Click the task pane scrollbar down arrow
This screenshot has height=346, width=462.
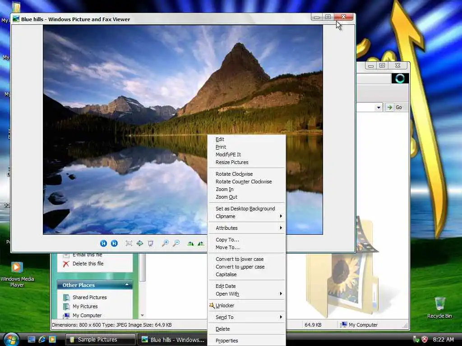click(142, 315)
